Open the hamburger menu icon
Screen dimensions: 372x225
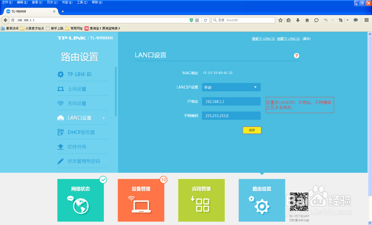366,20
